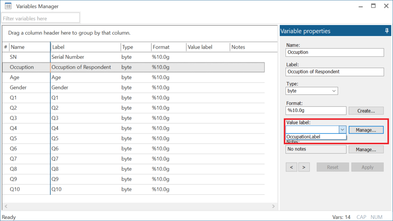
Task: Click the # column header
Action: (6, 47)
